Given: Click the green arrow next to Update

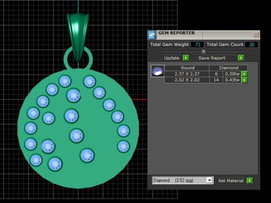Looking at the screenshot, I should pyautogui.click(x=186, y=58).
